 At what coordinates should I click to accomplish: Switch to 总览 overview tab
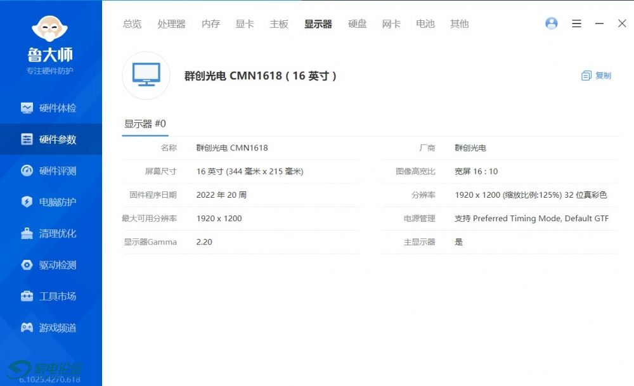click(133, 24)
